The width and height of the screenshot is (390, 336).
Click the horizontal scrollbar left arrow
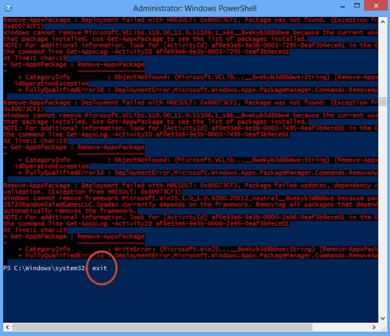tap(7, 326)
